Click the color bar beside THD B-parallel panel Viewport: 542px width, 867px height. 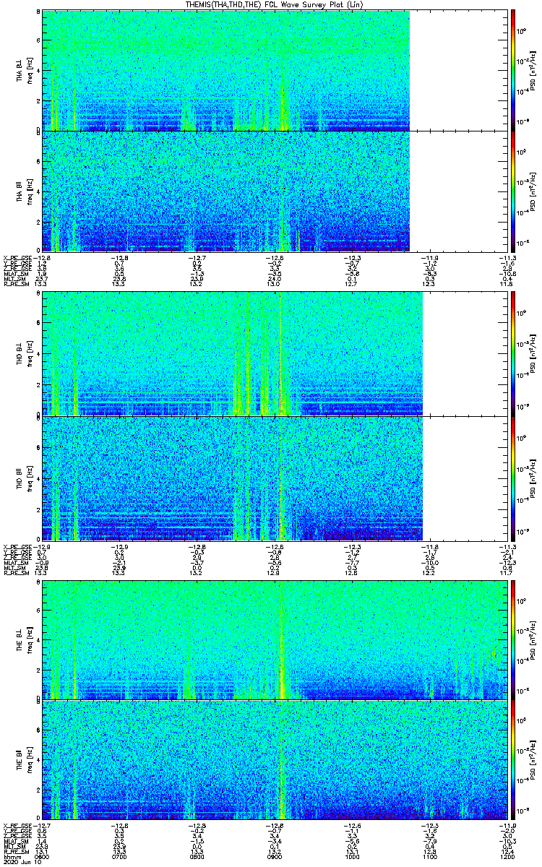click(512, 477)
